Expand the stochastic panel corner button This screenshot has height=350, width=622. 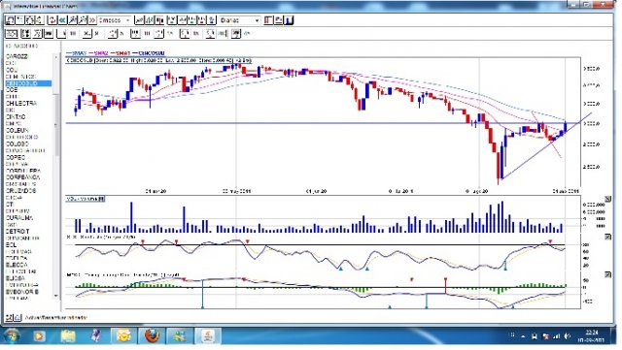pyautogui.click(x=607, y=238)
